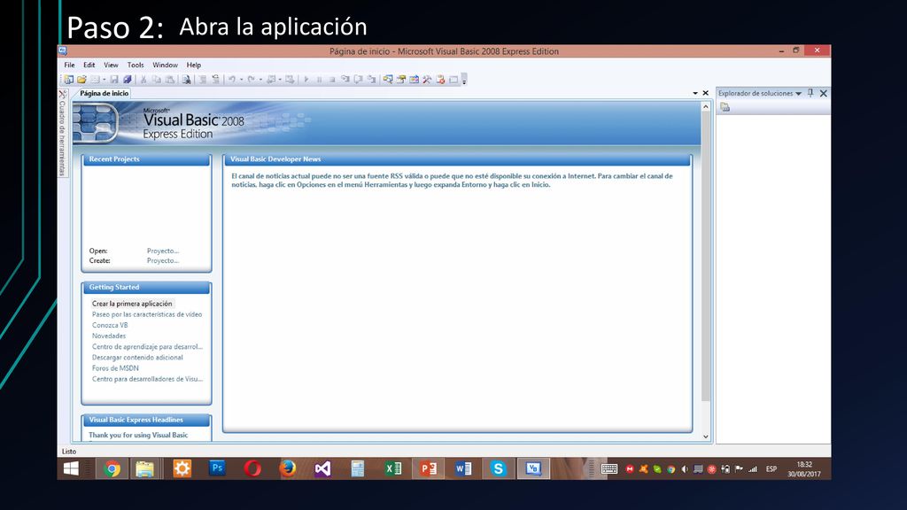Open Skype from the taskbar

498,468
